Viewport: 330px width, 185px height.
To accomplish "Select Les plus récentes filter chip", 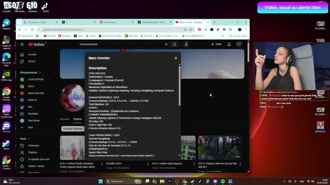I will point(73,128).
